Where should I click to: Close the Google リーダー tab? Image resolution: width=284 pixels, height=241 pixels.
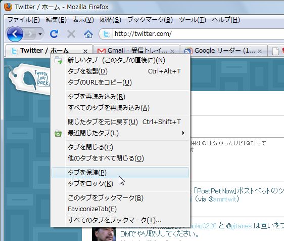point(260,51)
